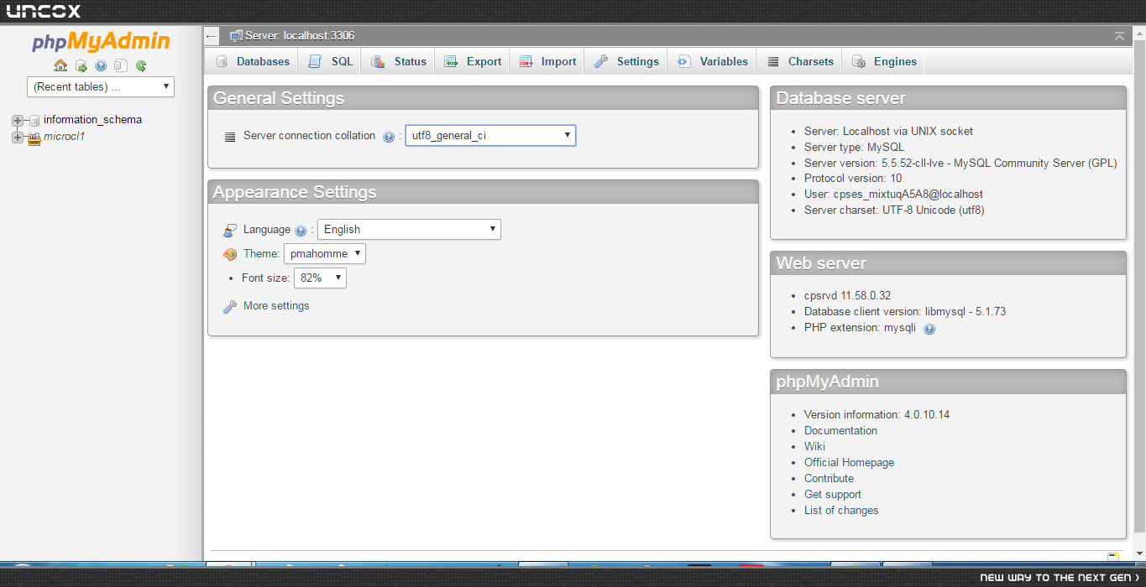This screenshot has height=587, width=1146.
Task: Click the information_schema database icon
Action: (34, 121)
